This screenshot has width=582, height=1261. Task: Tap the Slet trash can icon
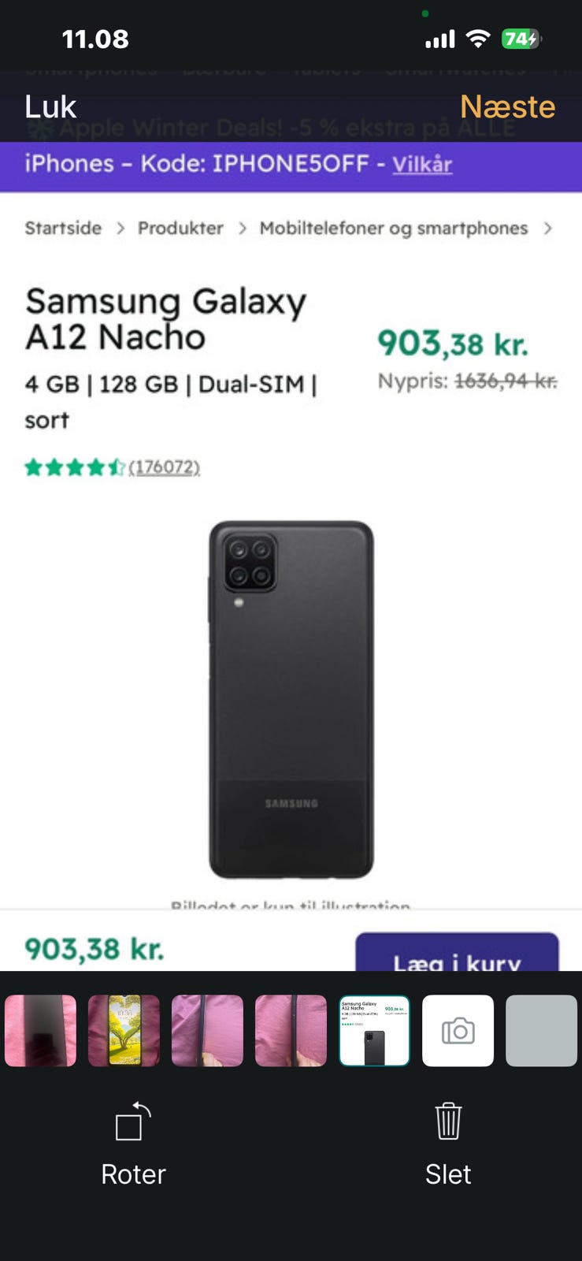(x=448, y=1121)
